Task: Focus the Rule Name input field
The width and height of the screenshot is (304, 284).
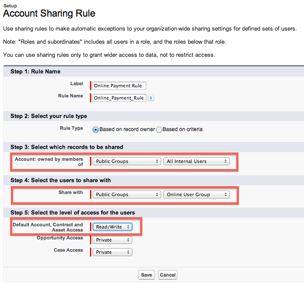Action: [x=119, y=98]
